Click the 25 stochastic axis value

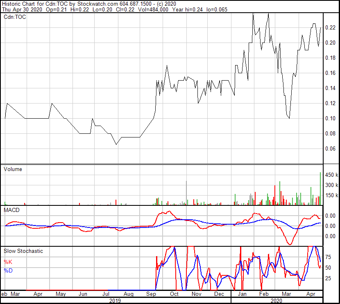point(328,279)
